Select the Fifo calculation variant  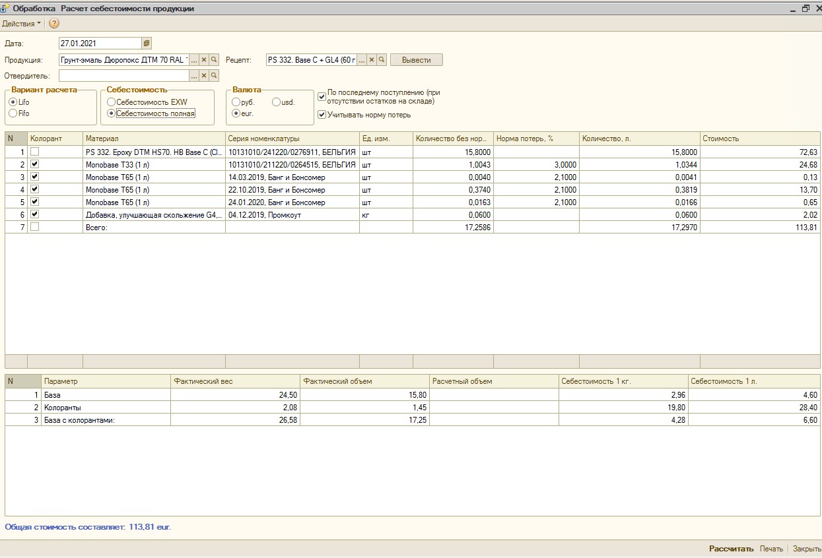[13, 113]
